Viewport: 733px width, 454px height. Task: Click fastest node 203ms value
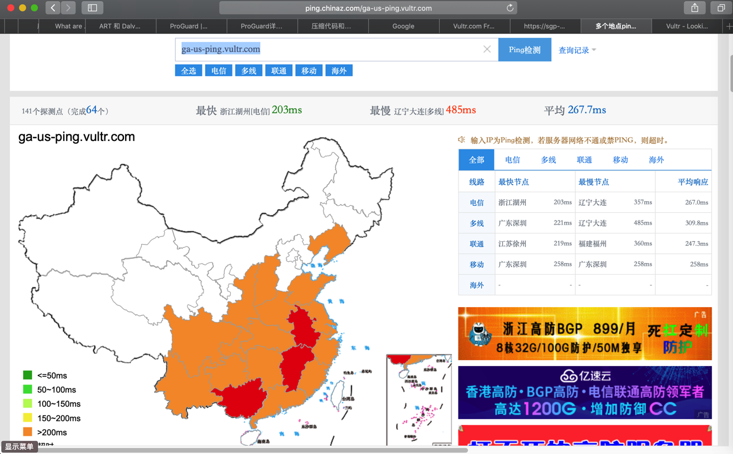tap(287, 110)
